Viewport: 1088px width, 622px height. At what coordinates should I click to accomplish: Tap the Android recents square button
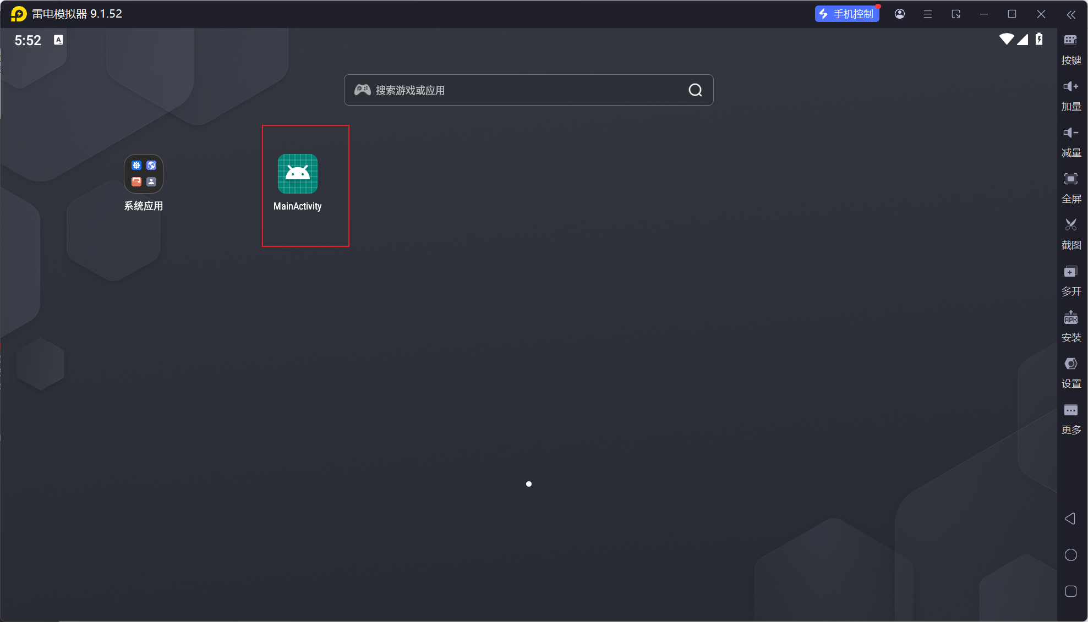click(x=1071, y=591)
